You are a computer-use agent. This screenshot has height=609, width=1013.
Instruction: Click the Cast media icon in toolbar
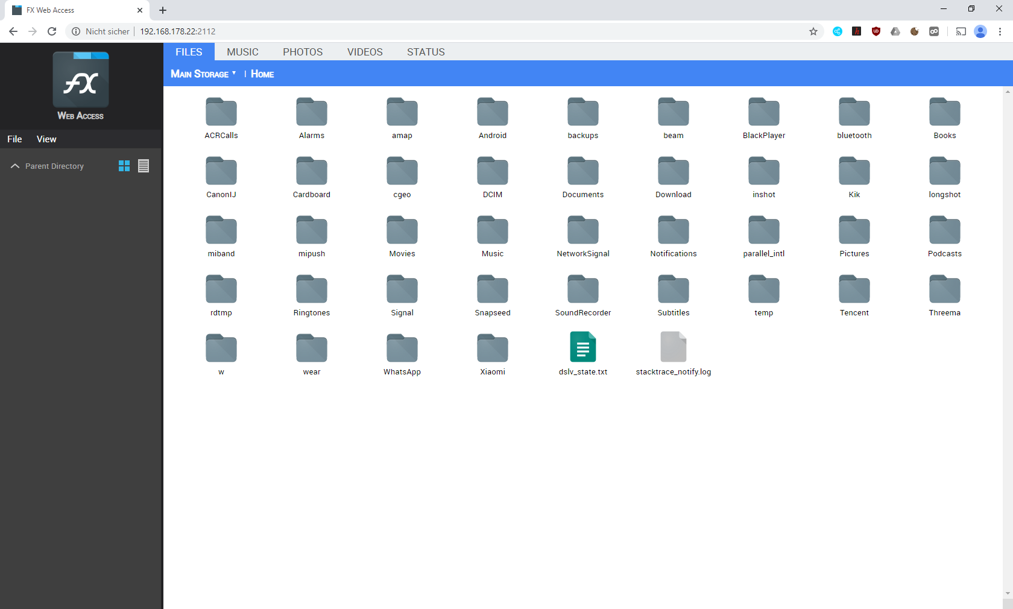tap(961, 31)
